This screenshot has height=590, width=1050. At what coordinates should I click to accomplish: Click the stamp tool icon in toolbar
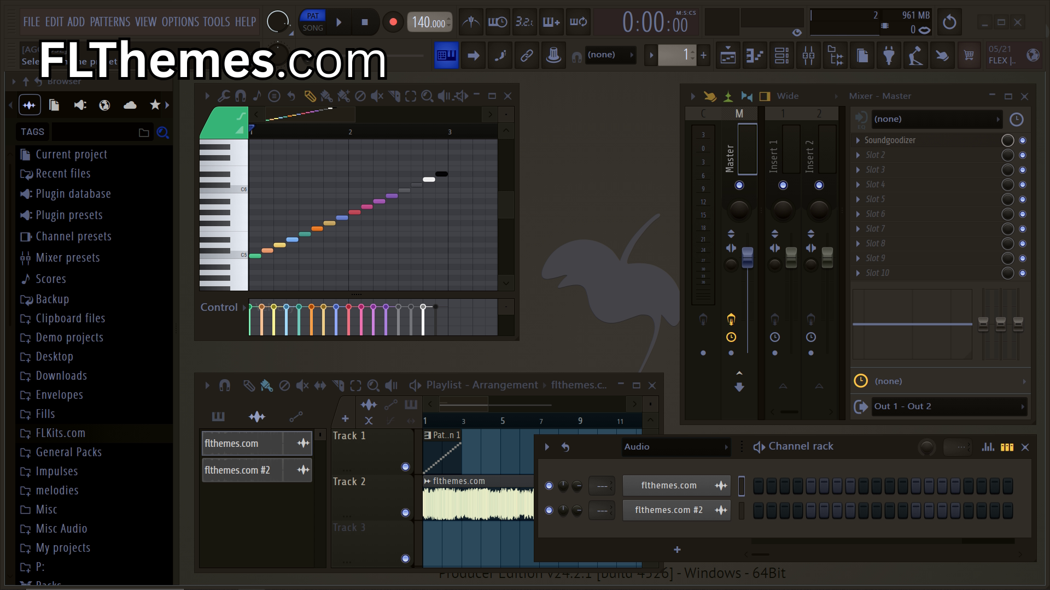[x=553, y=55]
